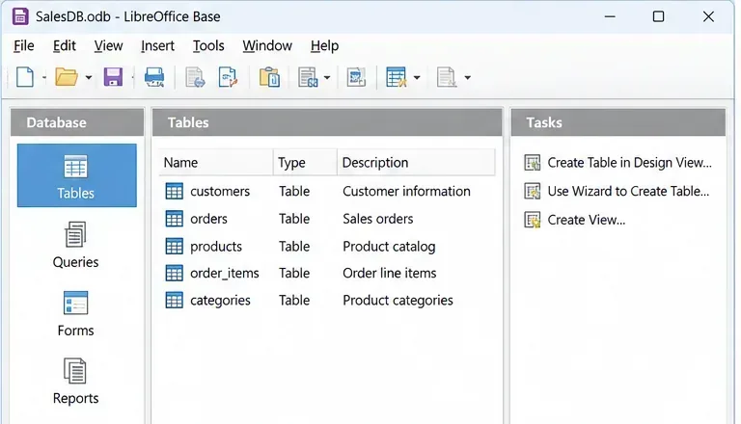The height and width of the screenshot is (424, 741).
Task: Click the New document icon in toolbar
Action: [25, 77]
